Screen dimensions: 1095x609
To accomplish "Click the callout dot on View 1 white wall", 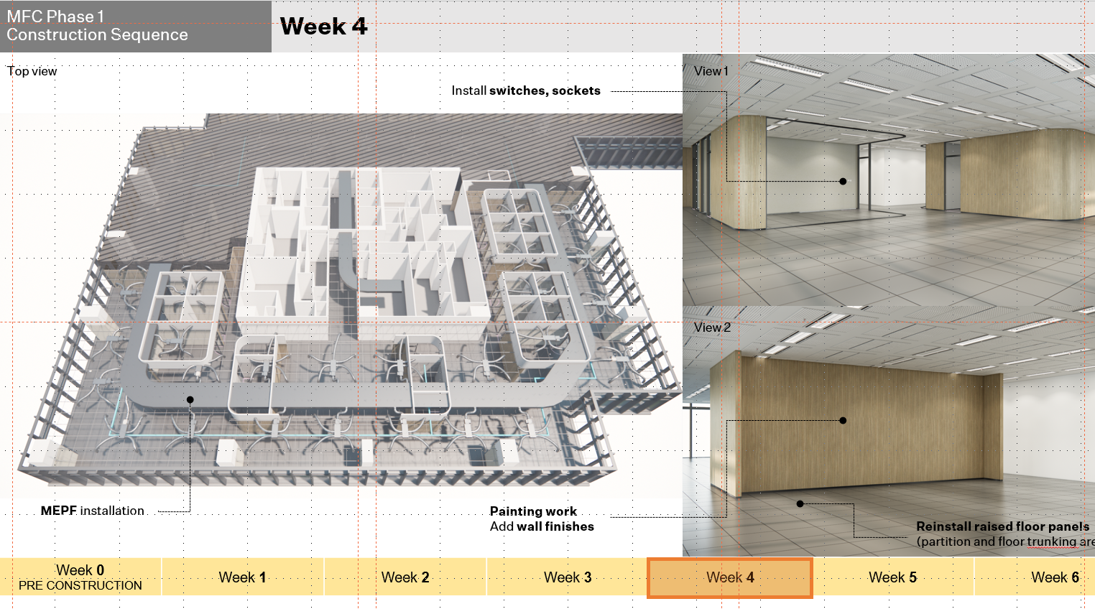I will pos(843,181).
